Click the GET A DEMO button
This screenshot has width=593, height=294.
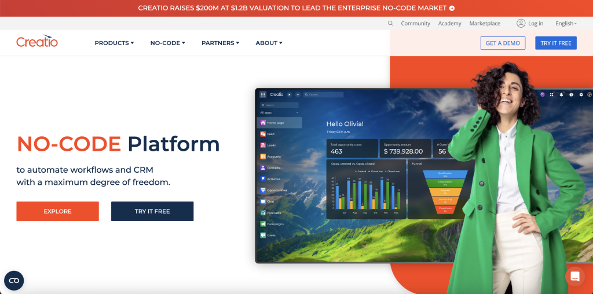point(503,43)
